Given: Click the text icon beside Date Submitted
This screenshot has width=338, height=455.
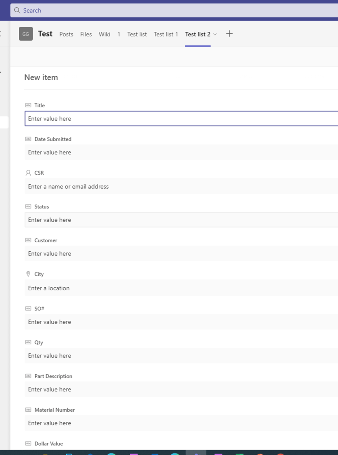Looking at the screenshot, I should tap(28, 139).
